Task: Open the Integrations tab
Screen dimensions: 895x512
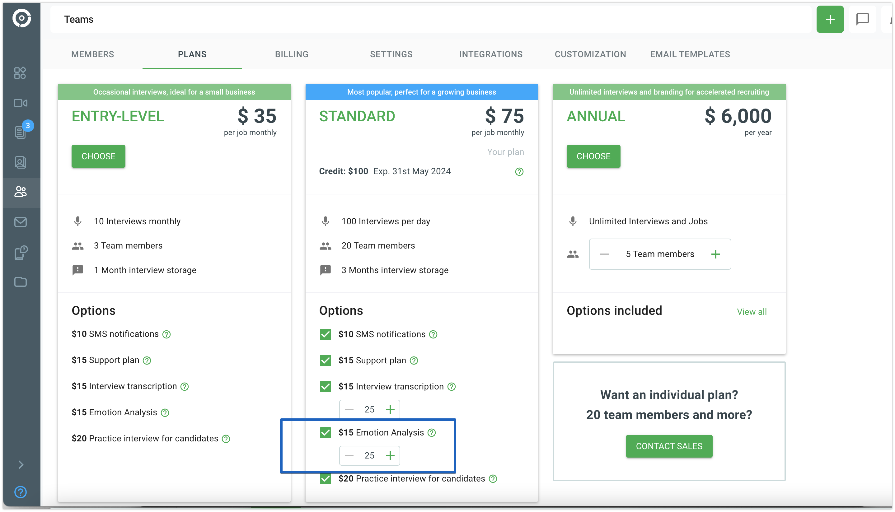Action: click(x=490, y=54)
